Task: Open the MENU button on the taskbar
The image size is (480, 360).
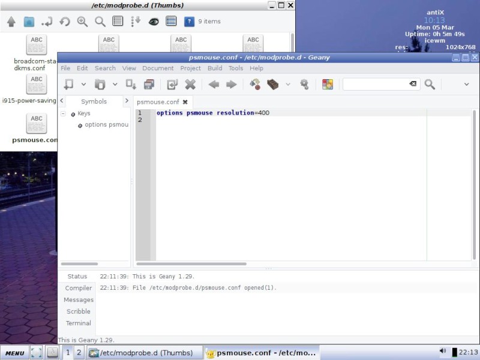Action: [x=14, y=353]
